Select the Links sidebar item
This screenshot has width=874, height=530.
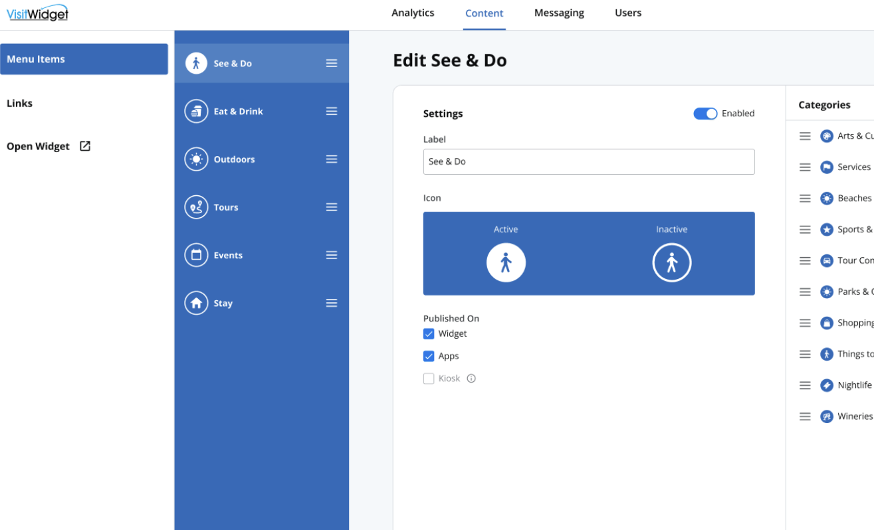click(x=20, y=103)
